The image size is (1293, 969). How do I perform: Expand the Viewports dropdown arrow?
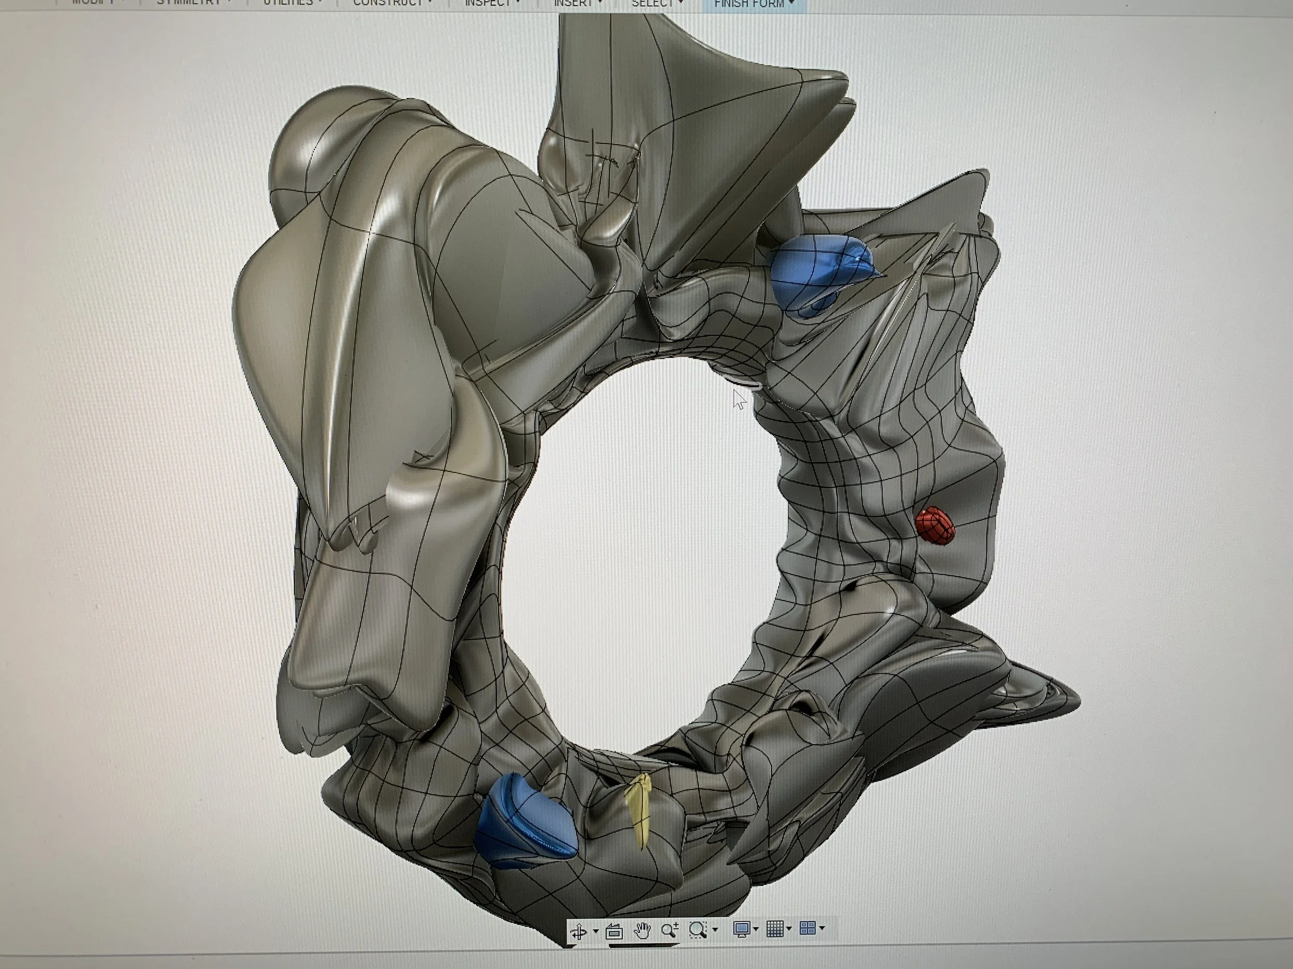(822, 928)
